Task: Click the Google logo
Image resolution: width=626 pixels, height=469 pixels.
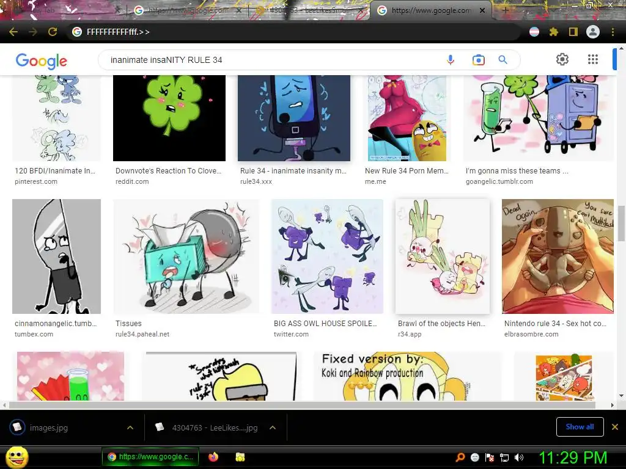Action: pos(41,61)
